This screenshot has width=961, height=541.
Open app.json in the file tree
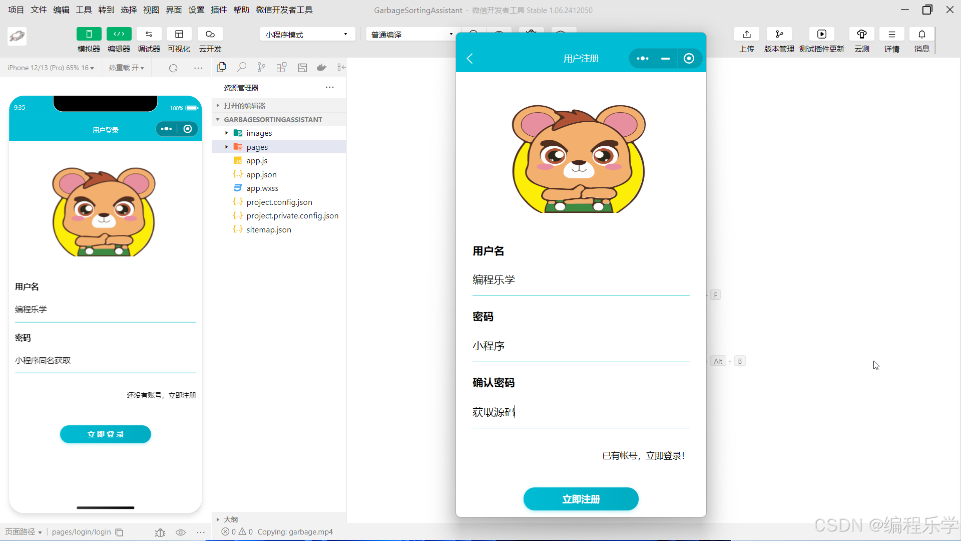pyautogui.click(x=261, y=174)
